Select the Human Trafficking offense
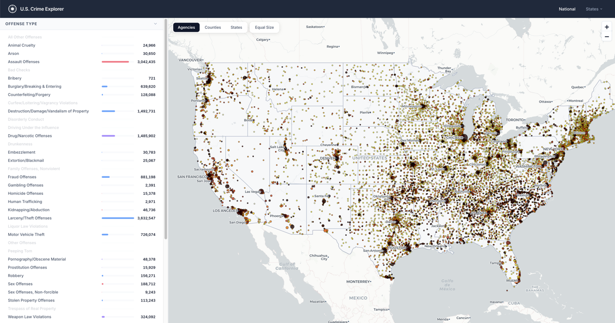Screen dimensions: 615x323 pyautogui.click(x=81, y=201)
